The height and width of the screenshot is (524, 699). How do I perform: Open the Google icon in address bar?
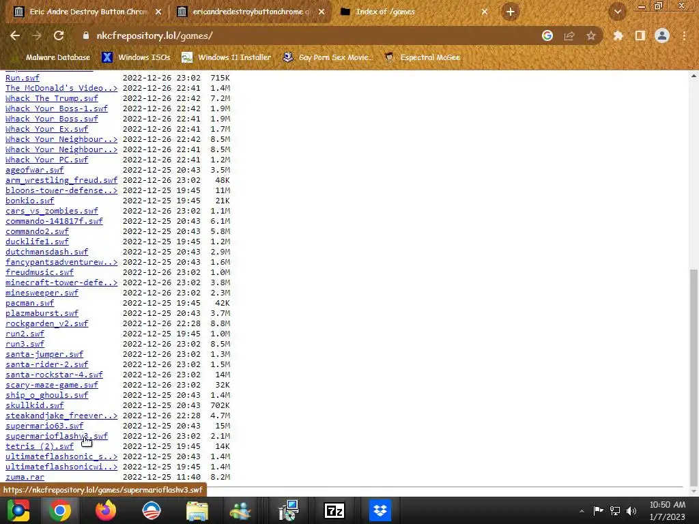coord(547,35)
